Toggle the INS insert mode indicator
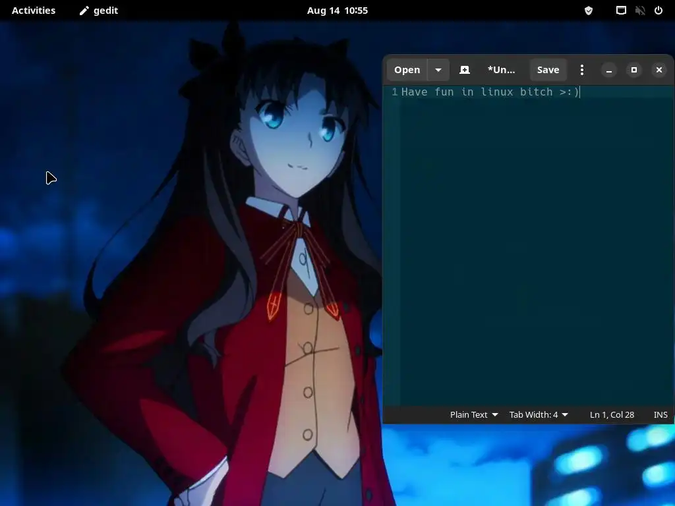The image size is (675, 506). point(660,415)
